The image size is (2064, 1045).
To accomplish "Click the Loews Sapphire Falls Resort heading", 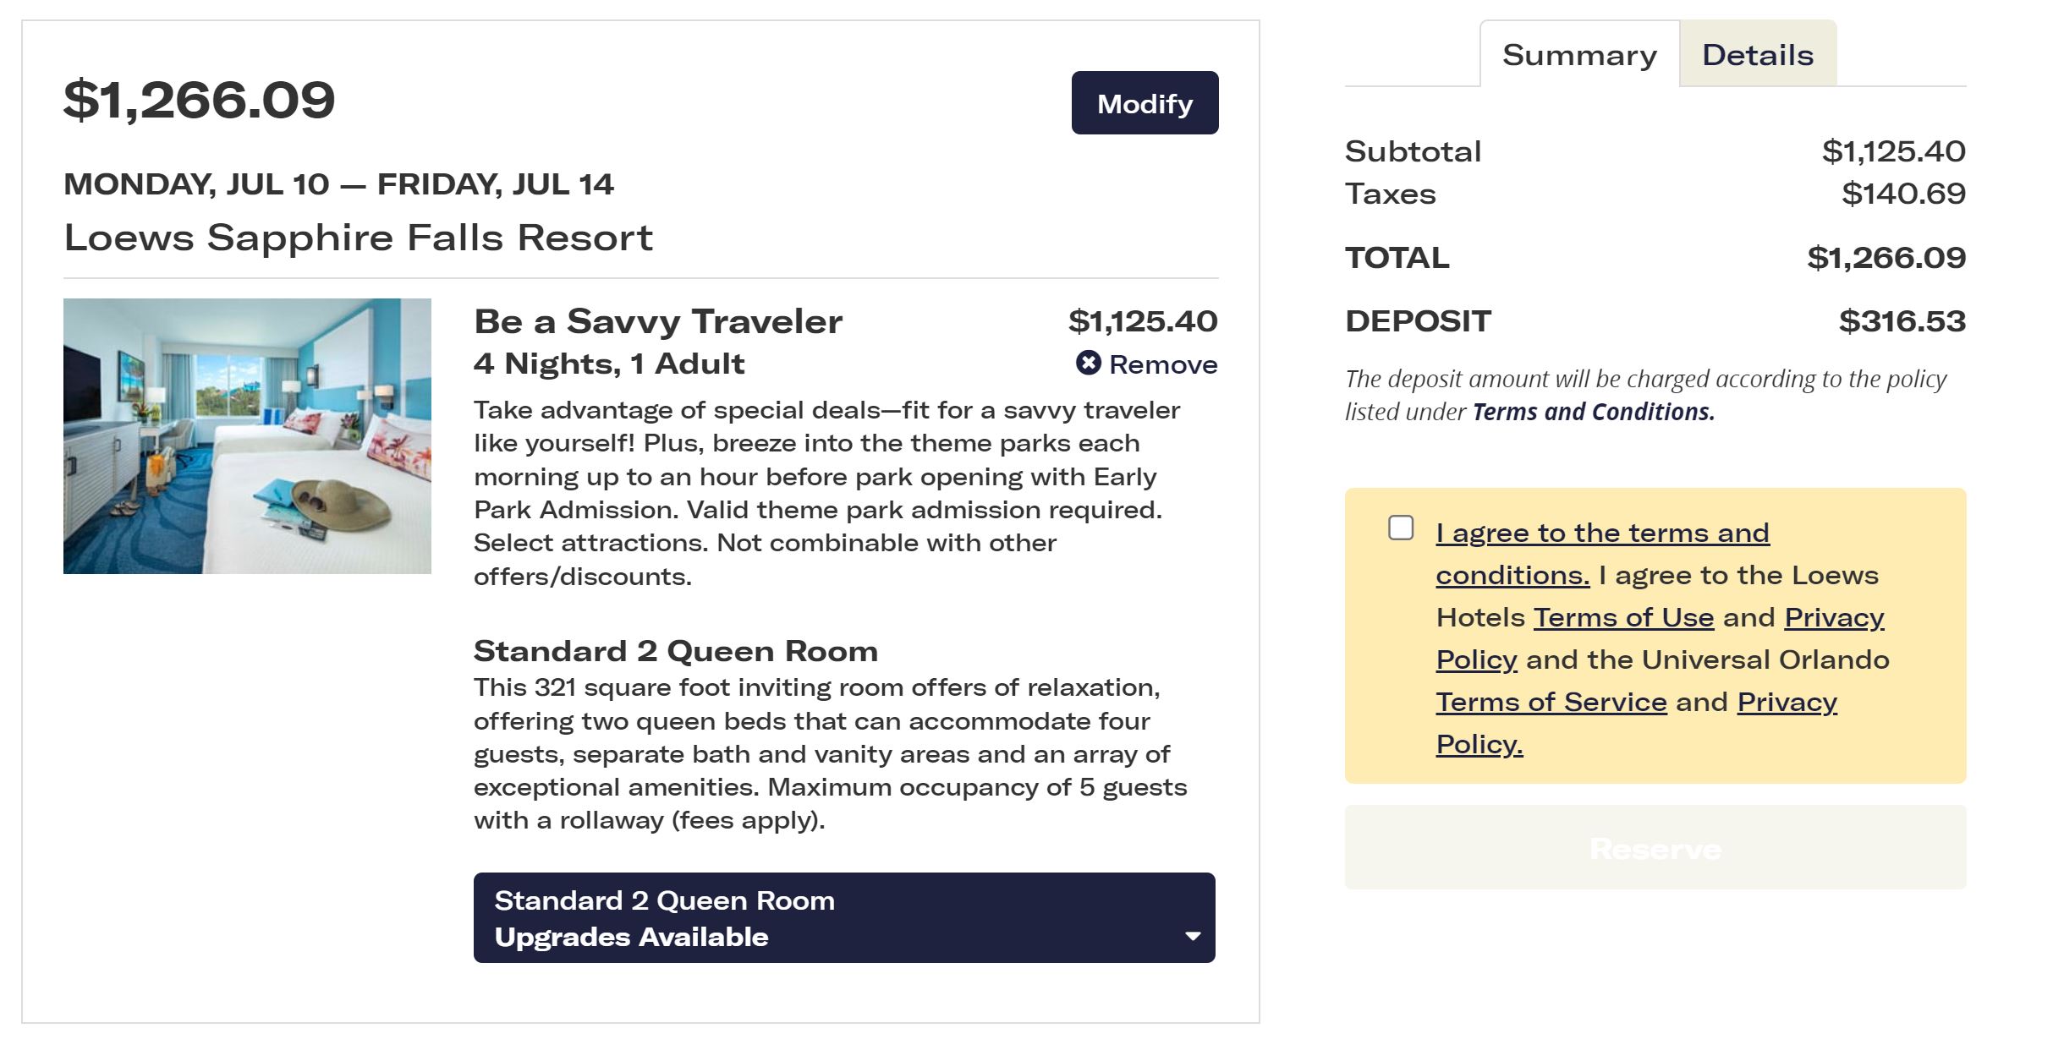I will click(359, 237).
